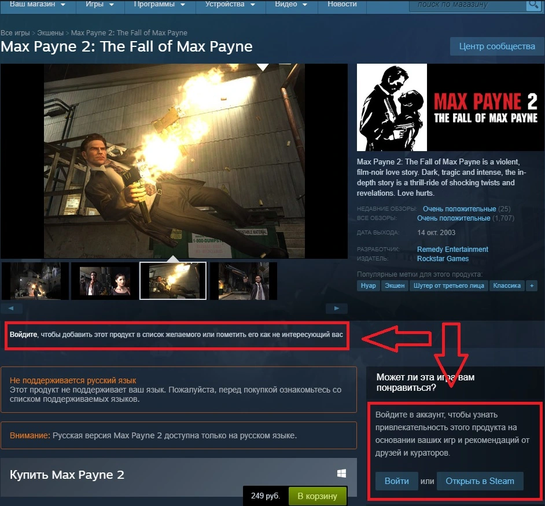Select the Экшен tag
The image size is (545, 506).
pyautogui.click(x=395, y=285)
